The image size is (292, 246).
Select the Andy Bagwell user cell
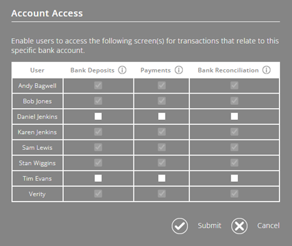tap(38, 86)
